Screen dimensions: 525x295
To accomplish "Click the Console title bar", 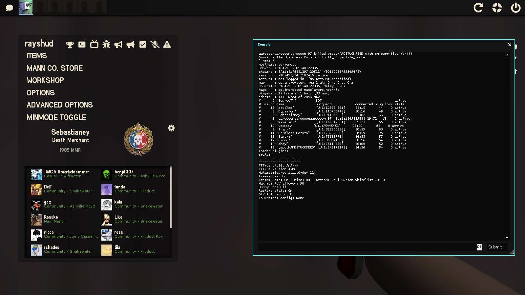I will click(381, 45).
